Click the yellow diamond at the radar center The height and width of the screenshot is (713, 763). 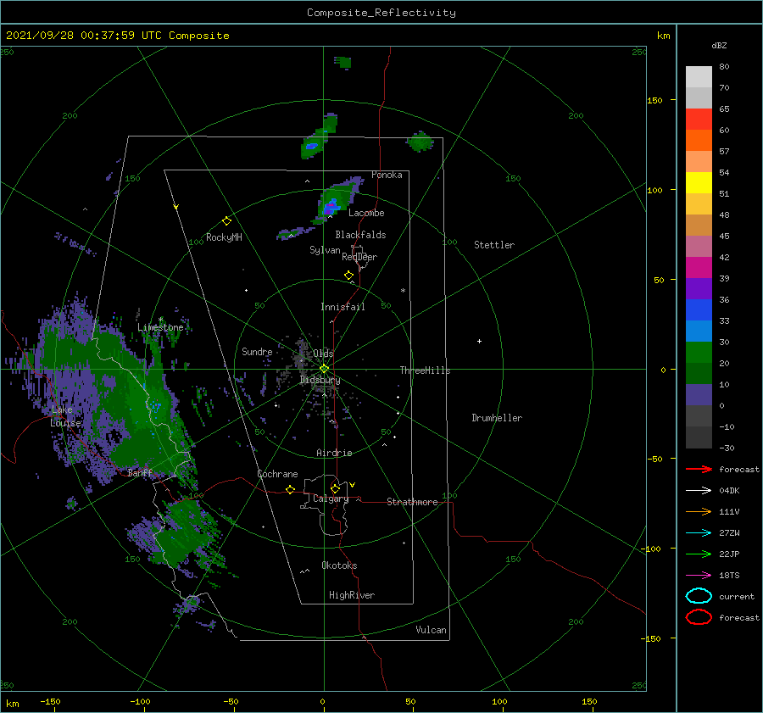324,369
